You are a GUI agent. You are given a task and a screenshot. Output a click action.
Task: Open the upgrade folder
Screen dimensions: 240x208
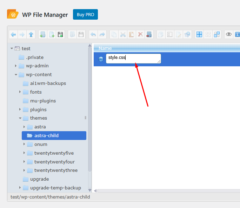coord(40,179)
